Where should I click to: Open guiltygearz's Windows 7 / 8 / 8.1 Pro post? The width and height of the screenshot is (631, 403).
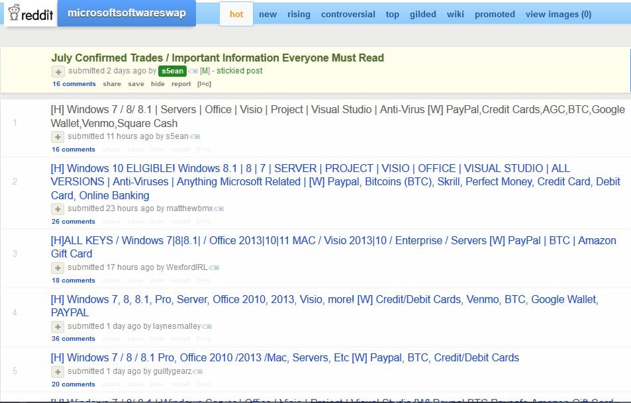(x=285, y=357)
